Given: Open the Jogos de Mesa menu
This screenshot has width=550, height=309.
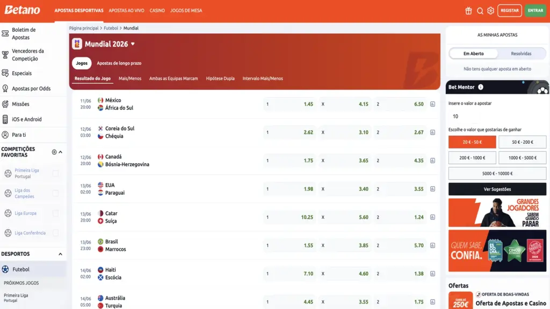Looking at the screenshot, I should coord(186,11).
